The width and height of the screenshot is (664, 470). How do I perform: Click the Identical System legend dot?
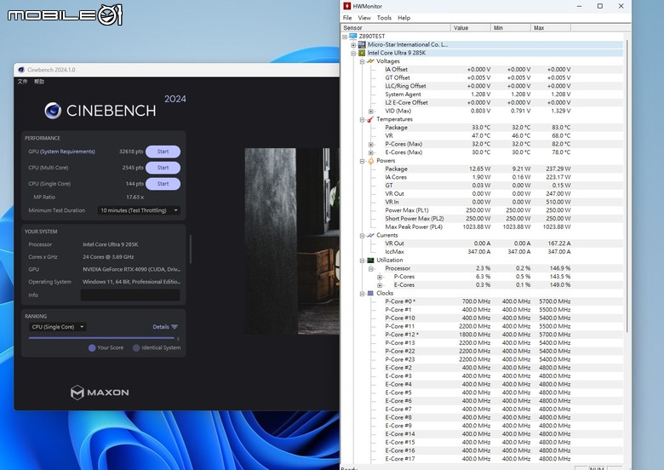click(x=136, y=348)
